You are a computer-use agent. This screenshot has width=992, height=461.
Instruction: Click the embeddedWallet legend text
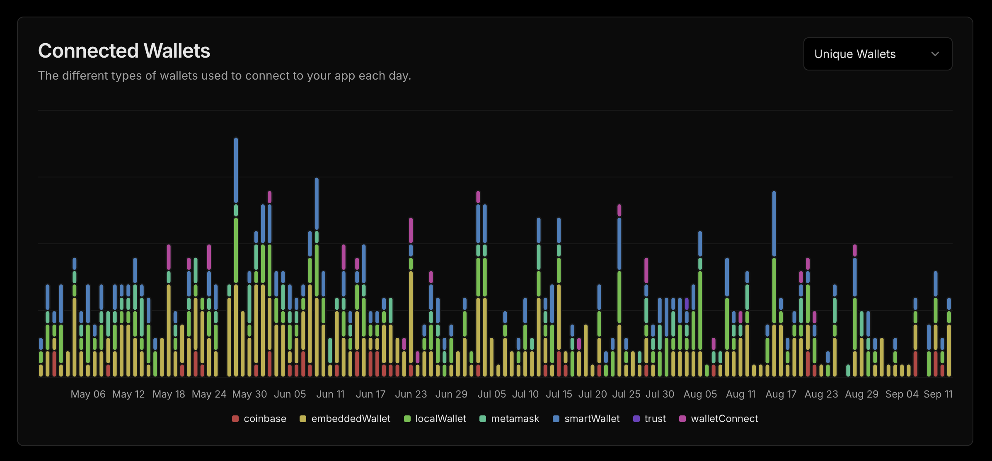click(x=351, y=419)
